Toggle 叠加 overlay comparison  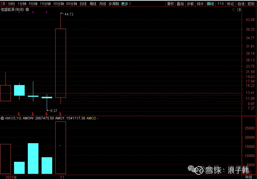(x=180, y=4)
